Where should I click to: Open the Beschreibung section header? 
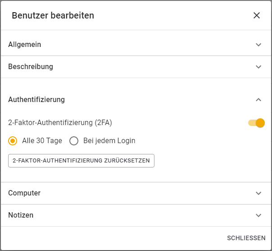(x=31, y=67)
